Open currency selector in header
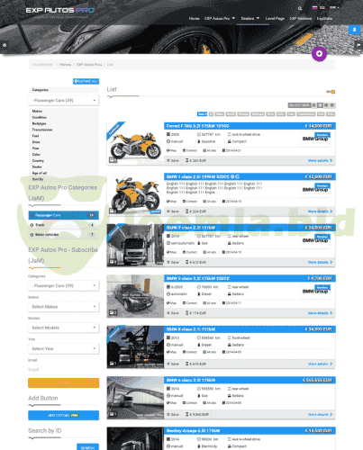 (x=334, y=7)
